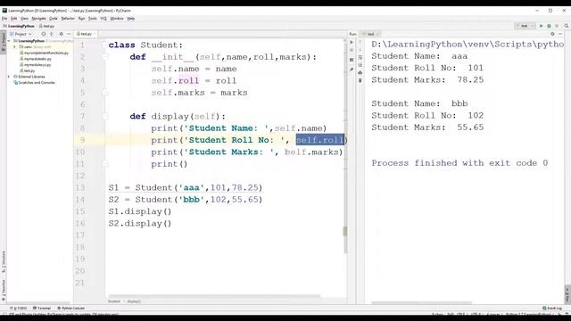Hide the Run panel with minus icon
This screenshot has width=571, height=321.
[560, 34]
